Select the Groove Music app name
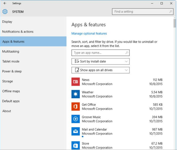Screen dimensions: 177x150 pyautogui.click(x=91, y=117)
